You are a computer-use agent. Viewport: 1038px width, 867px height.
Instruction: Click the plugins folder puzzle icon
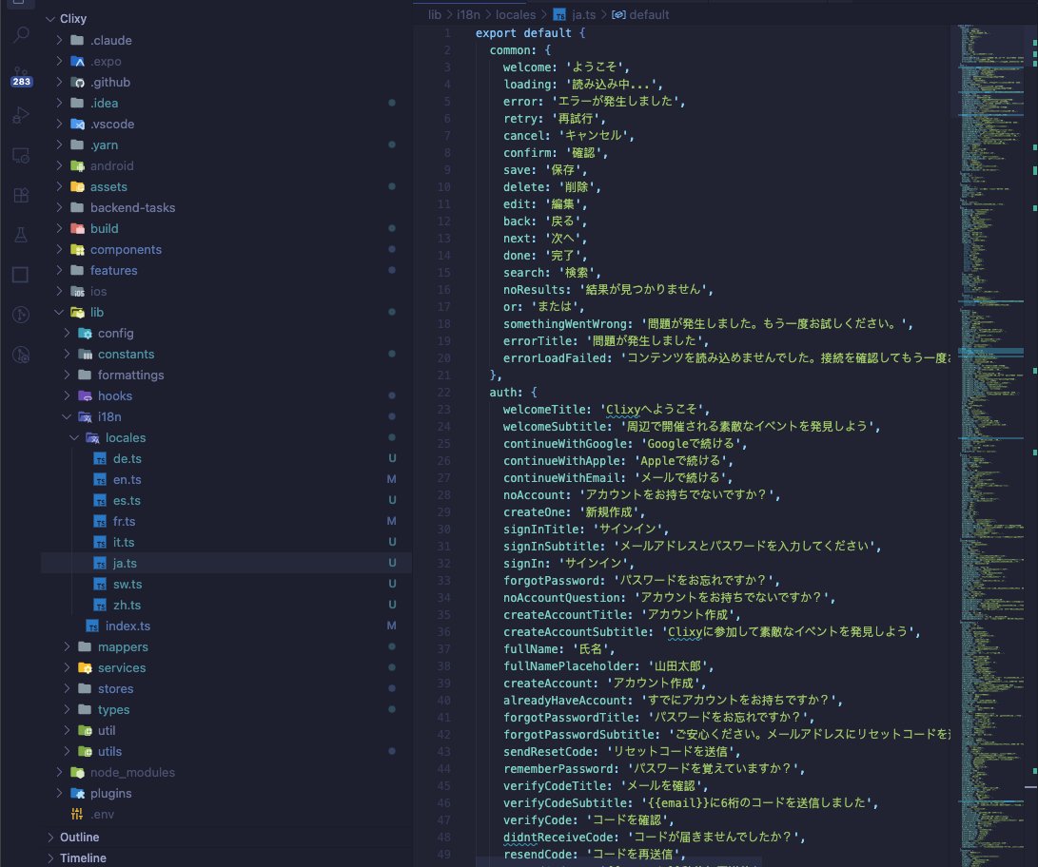[77, 794]
